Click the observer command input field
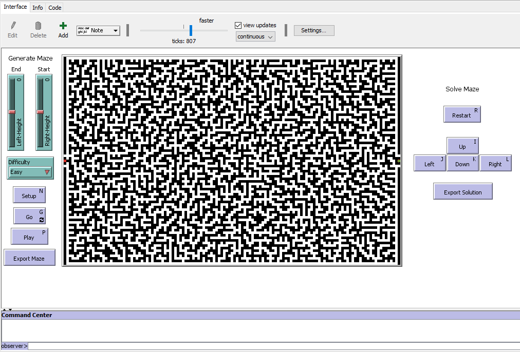Image resolution: width=520 pixels, height=352 pixels. click(272, 346)
